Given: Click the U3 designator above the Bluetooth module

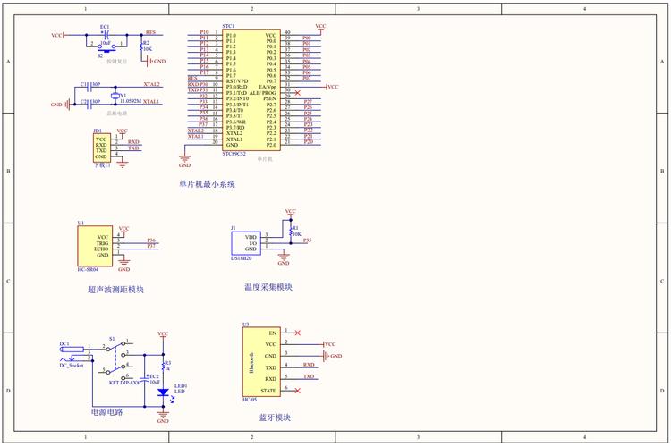Looking at the screenshot, I should pos(246,325).
